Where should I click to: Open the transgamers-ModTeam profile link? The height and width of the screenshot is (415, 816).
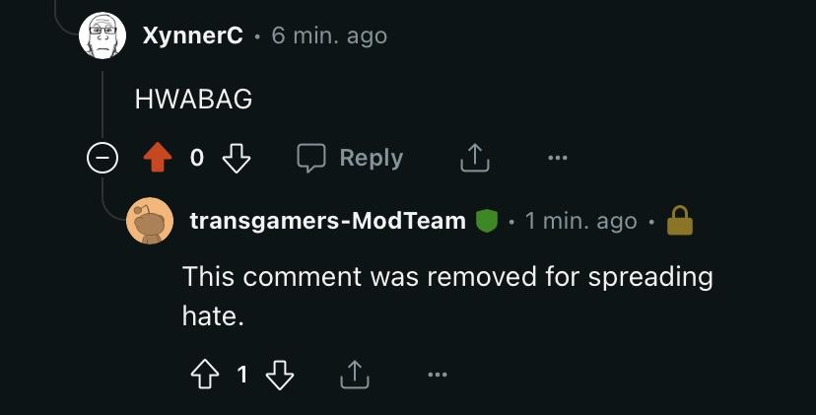point(327,221)
